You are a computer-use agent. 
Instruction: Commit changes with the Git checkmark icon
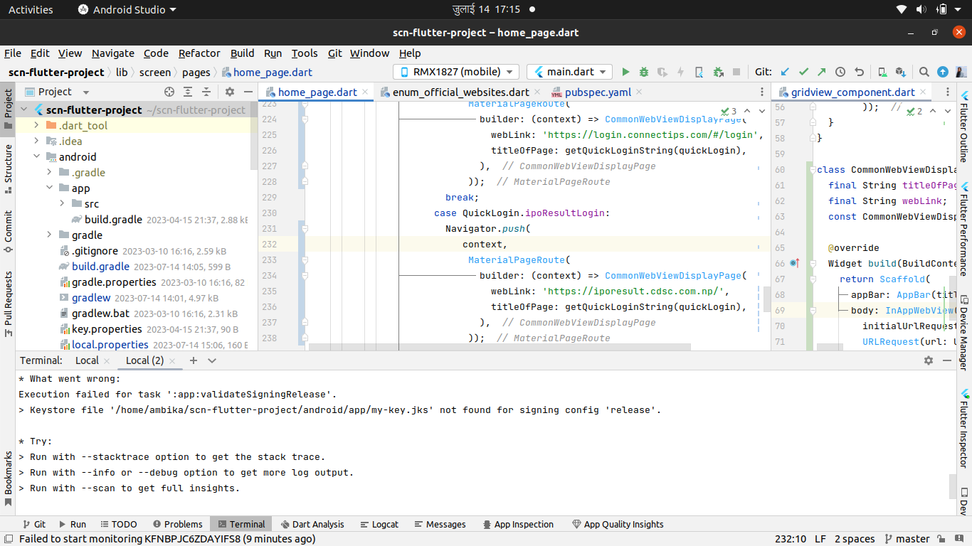[803, 72]
